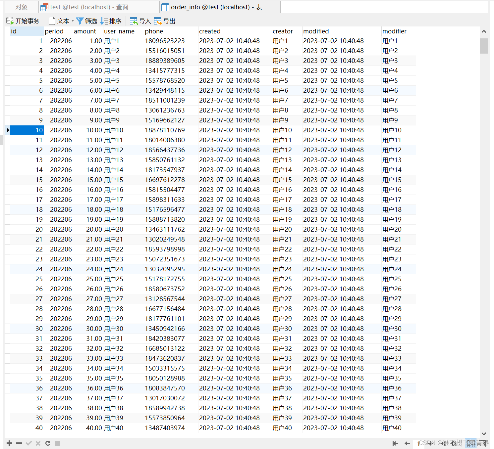This screenshot has height=449, width=494.
Task: Refresh the table with the reload icon
Action: (48, 443)
